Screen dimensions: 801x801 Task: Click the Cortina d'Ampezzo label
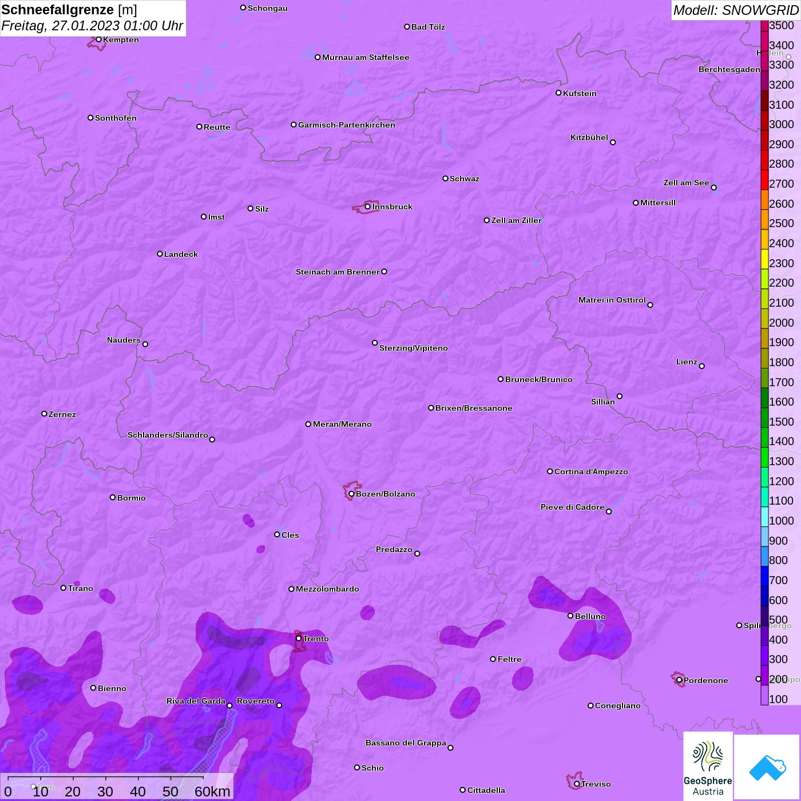tap(591, 471)
